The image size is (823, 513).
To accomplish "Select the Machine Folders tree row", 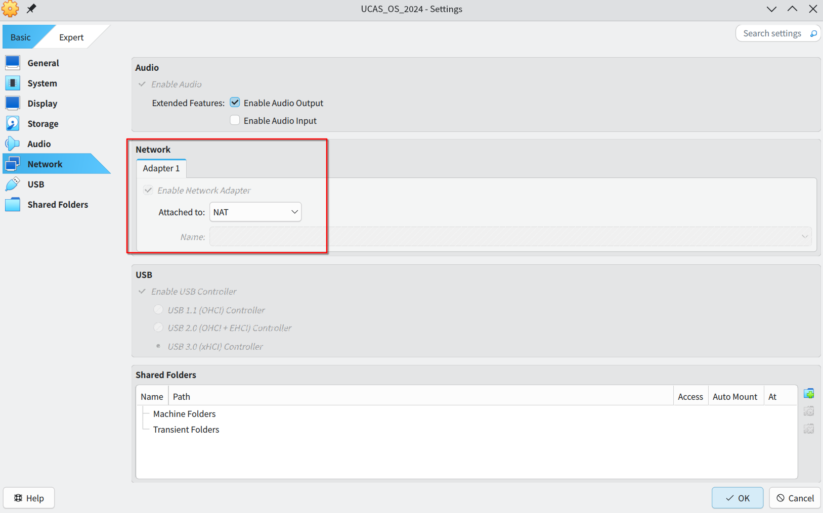I will coord(184,413).
